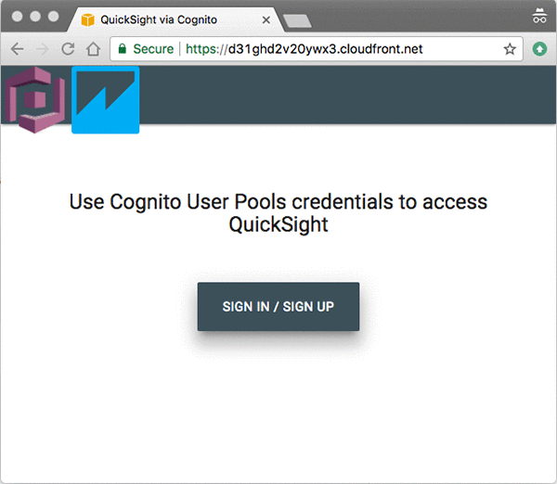Viewport: 557px width, 484px height.
Task: Close the QuickSight via Cognito tab
Action: pos(266,19)
